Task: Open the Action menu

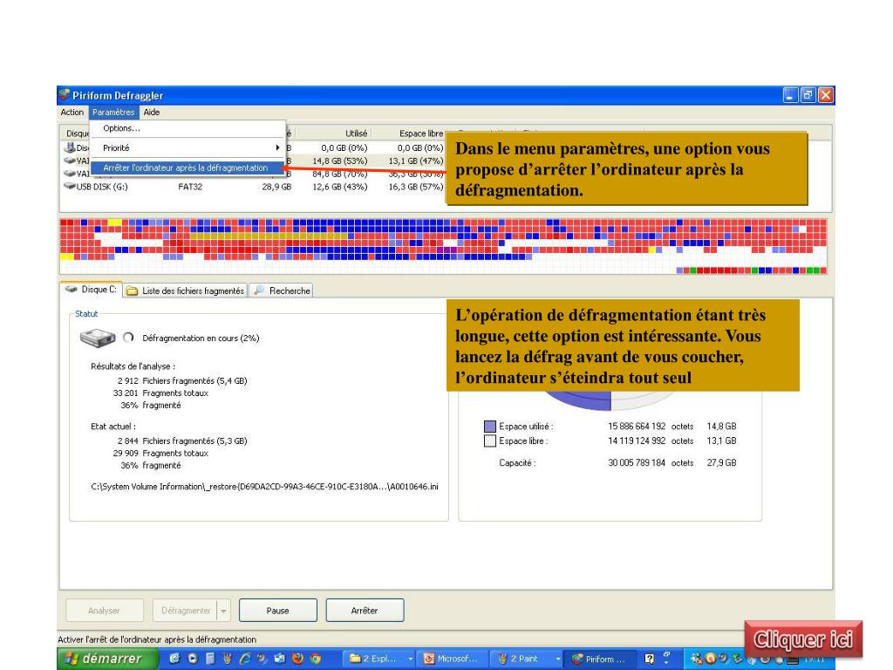Action: coord(72,113)
